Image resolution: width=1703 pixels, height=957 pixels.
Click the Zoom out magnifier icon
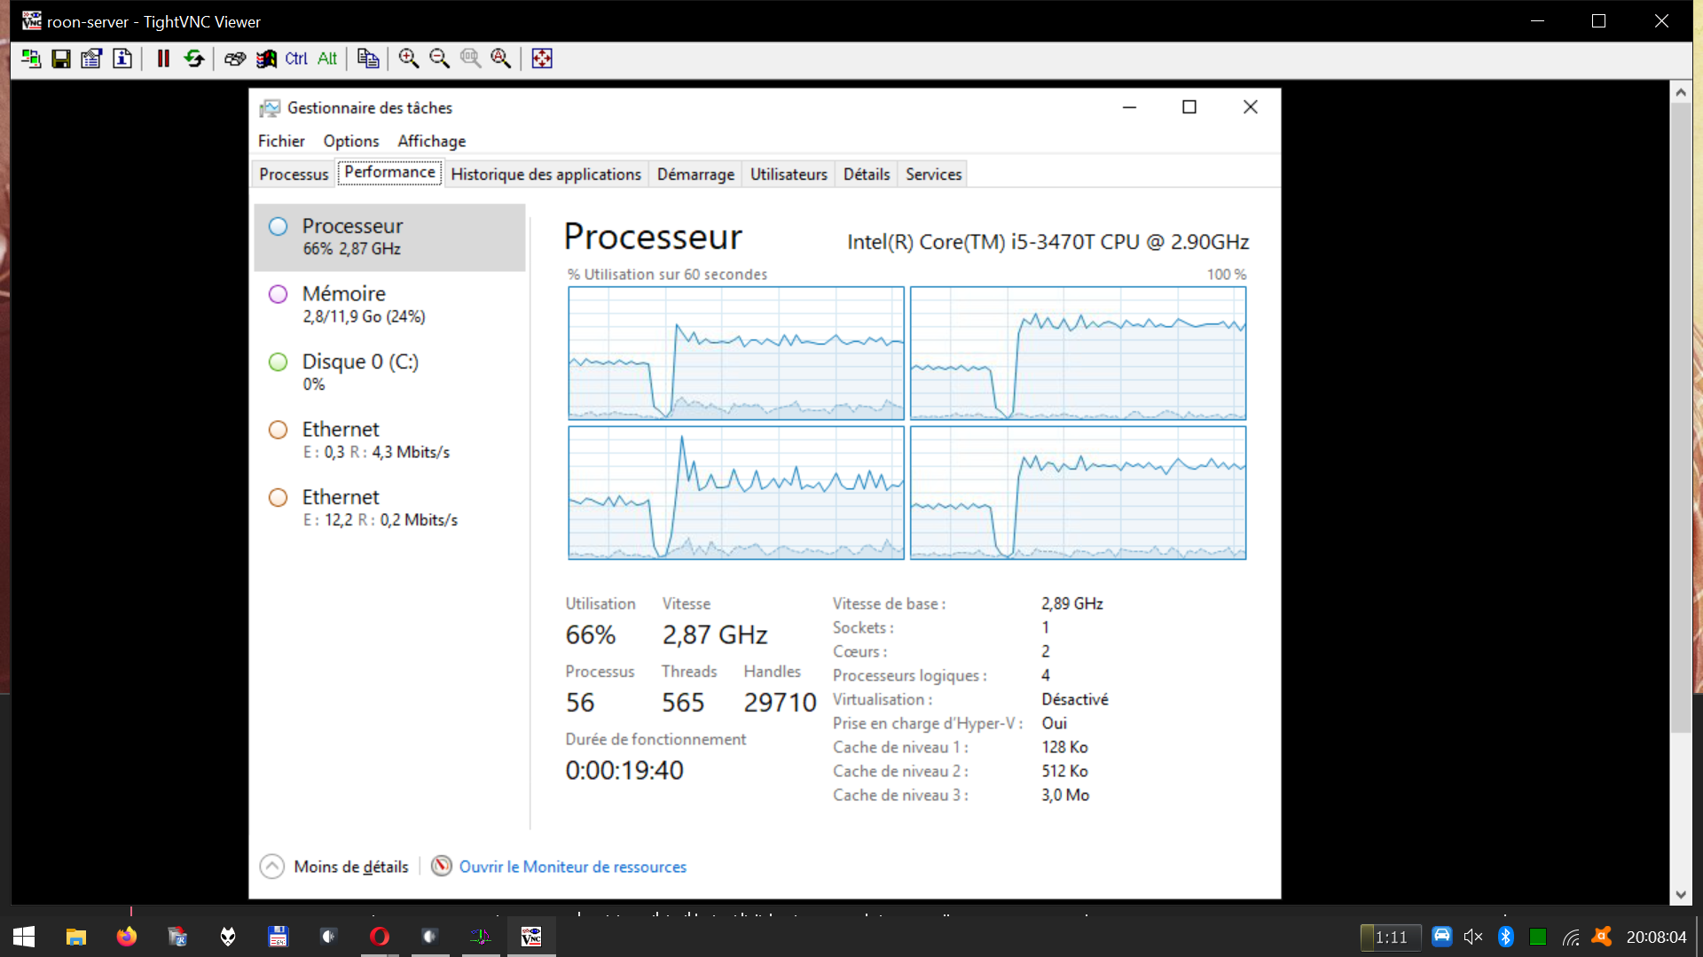click(440, 58)
